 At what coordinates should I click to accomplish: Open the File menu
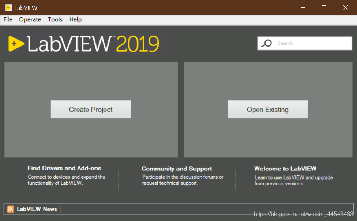[x=8, y=20]
